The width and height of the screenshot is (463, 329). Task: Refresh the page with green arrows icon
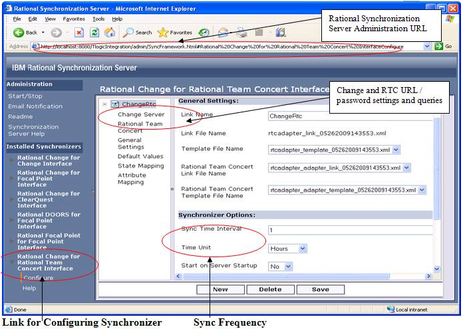click(94, 33)
